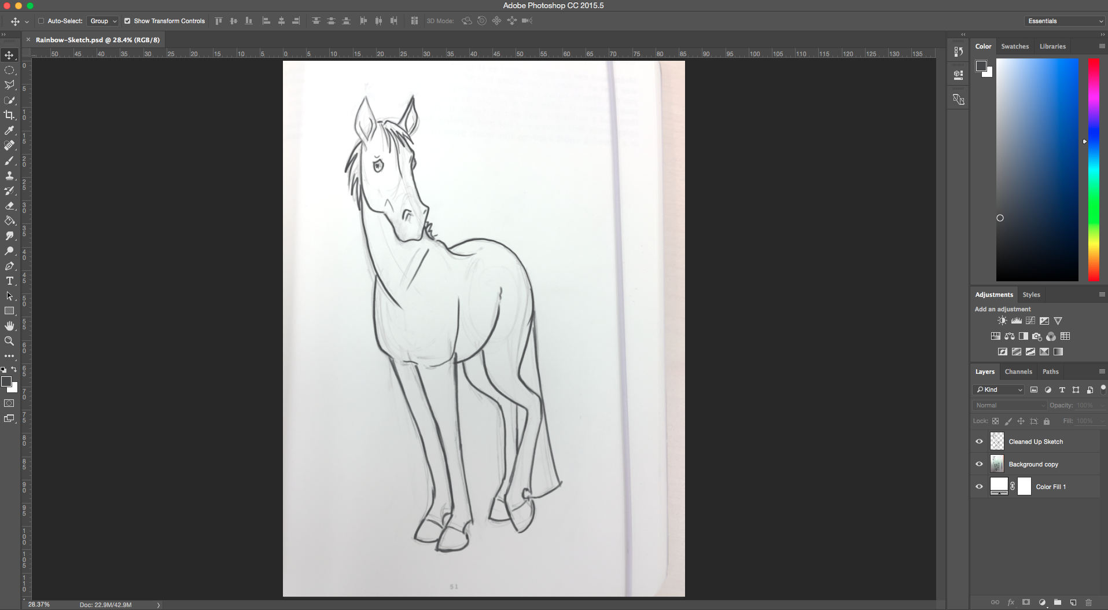Select the Color Fill 1 layer

point(1051,487)
